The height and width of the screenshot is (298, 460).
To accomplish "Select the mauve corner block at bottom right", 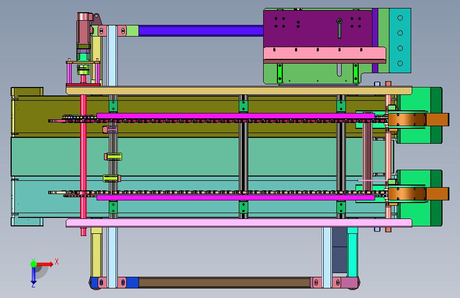I will pyautogui.click(x=350, y=283).
